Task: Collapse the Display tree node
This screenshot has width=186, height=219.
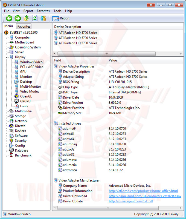Action: pyautogui.click(x=7, y=57)
